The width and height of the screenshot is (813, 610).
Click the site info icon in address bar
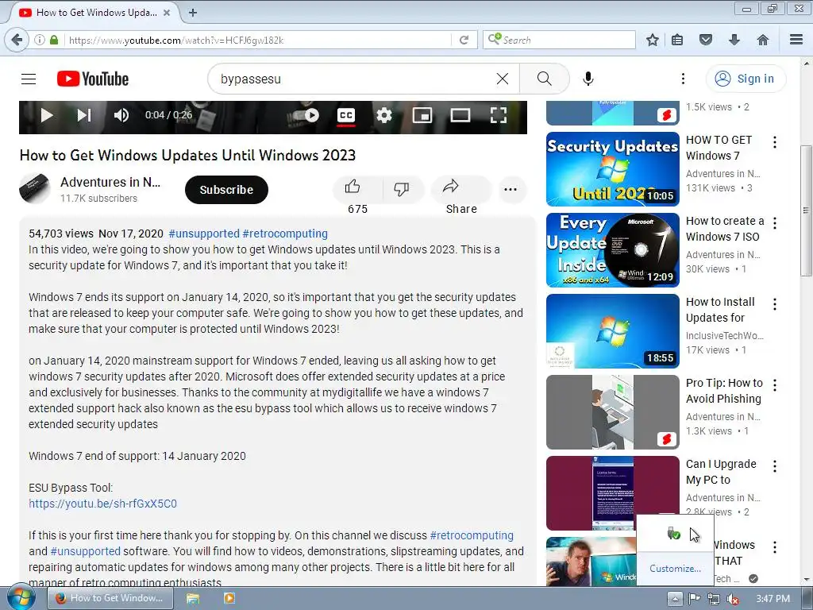40,40
